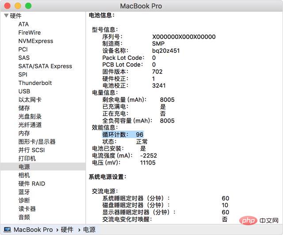
Task: Click the 效能信息 section label
Action: (105, 127)
